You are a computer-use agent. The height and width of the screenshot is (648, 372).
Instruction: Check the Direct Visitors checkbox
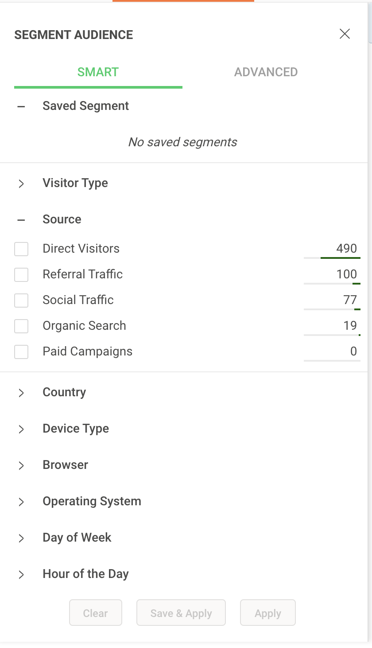pyautogui.click(x=21, y=249)
